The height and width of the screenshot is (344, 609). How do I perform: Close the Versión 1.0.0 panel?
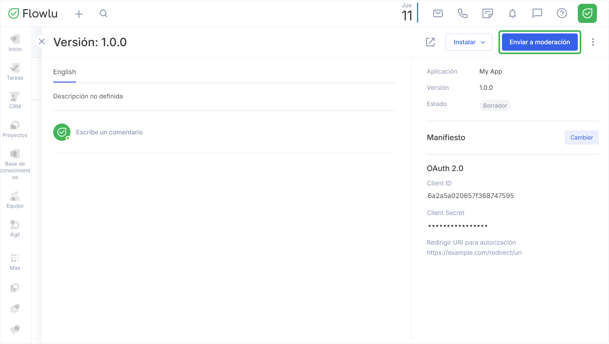42,41
